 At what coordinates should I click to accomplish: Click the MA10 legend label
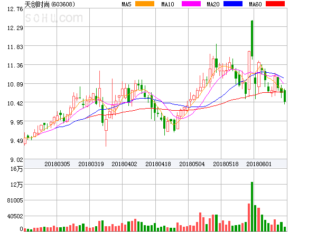(167, 4)
